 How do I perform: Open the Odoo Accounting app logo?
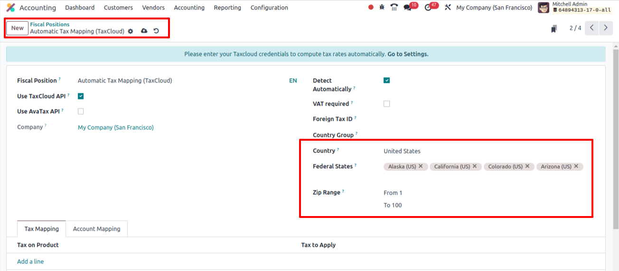[x=10, y=8]
